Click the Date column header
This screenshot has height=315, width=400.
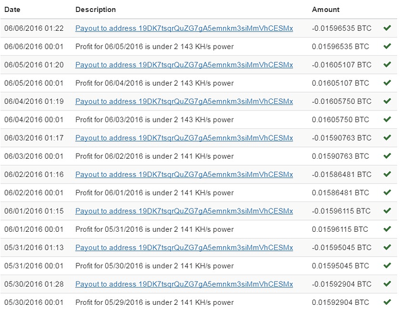(x=12, y=9)
